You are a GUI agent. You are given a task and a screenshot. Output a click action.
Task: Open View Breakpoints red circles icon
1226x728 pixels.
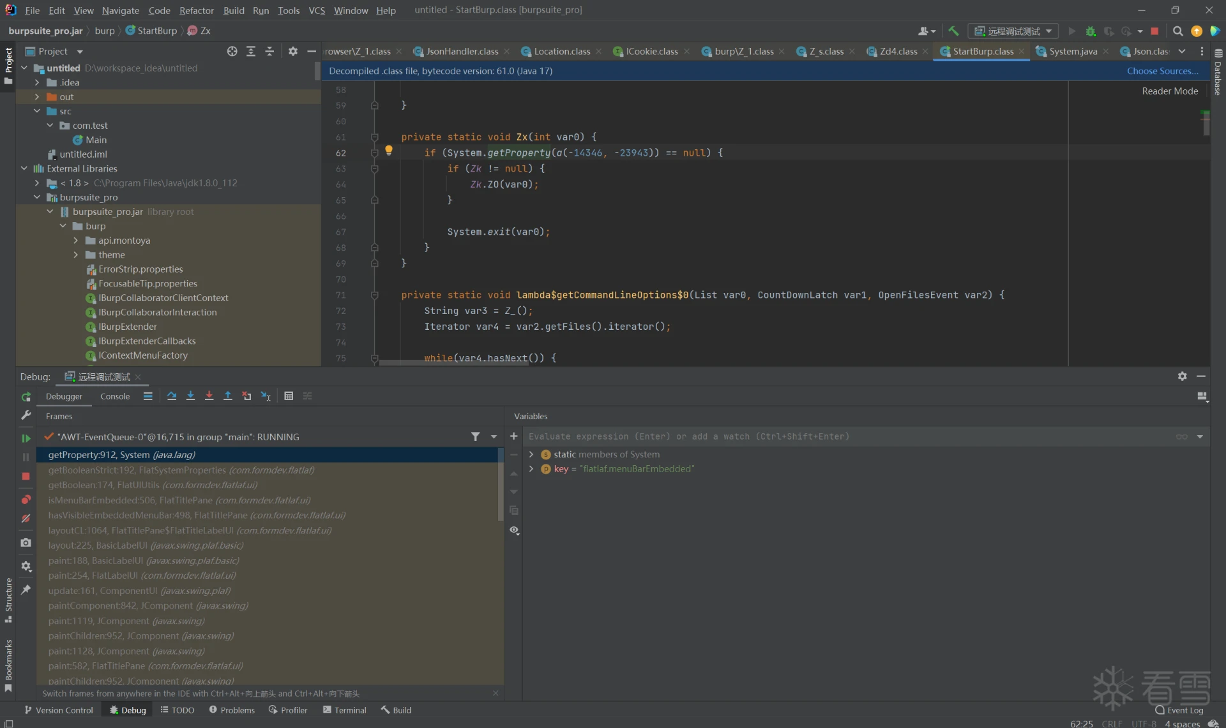tap(26, 500)
